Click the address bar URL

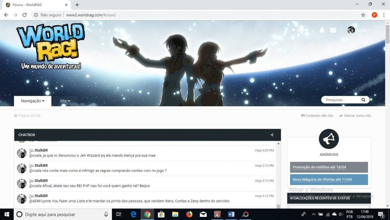click(x=91, y=15)
